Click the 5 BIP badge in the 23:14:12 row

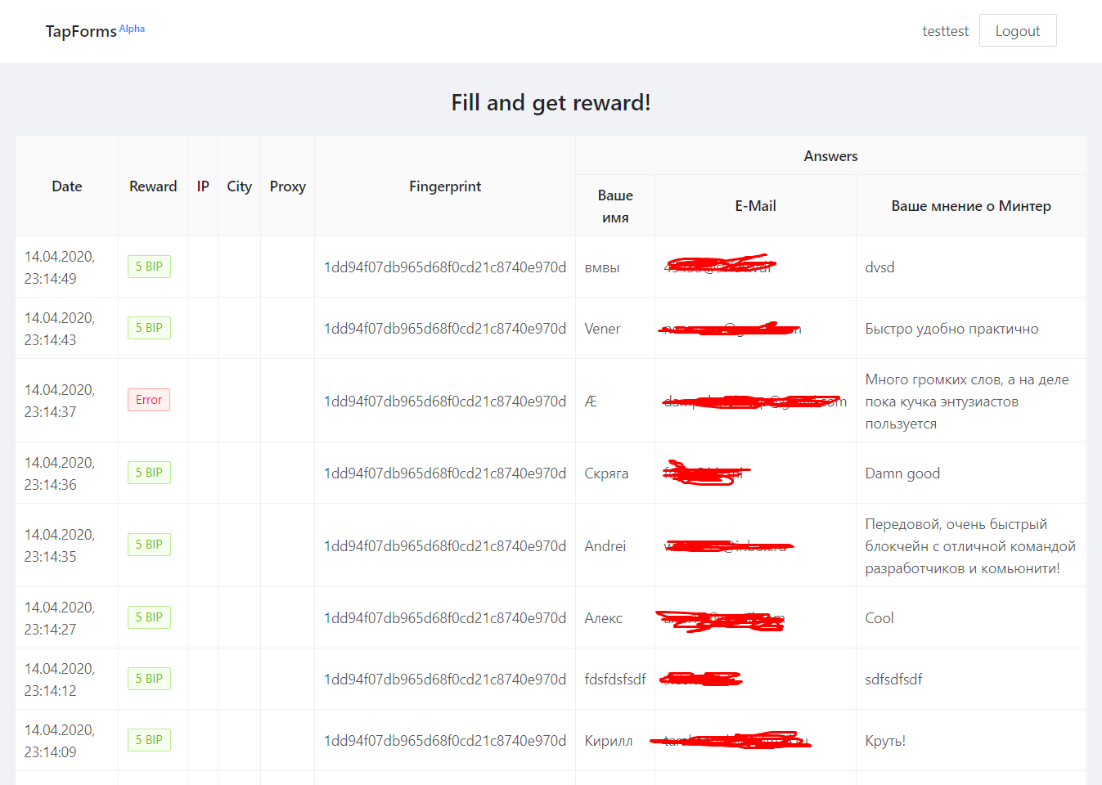click(149, 679)
